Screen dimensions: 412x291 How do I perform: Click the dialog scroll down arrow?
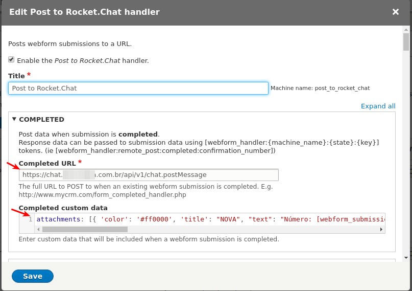tap(406, 258)
